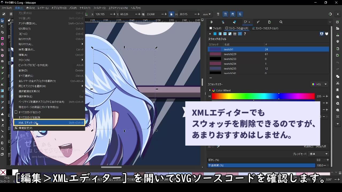Switch to 'ストロークのスタイル(Y)' tab

click(265, 28)
